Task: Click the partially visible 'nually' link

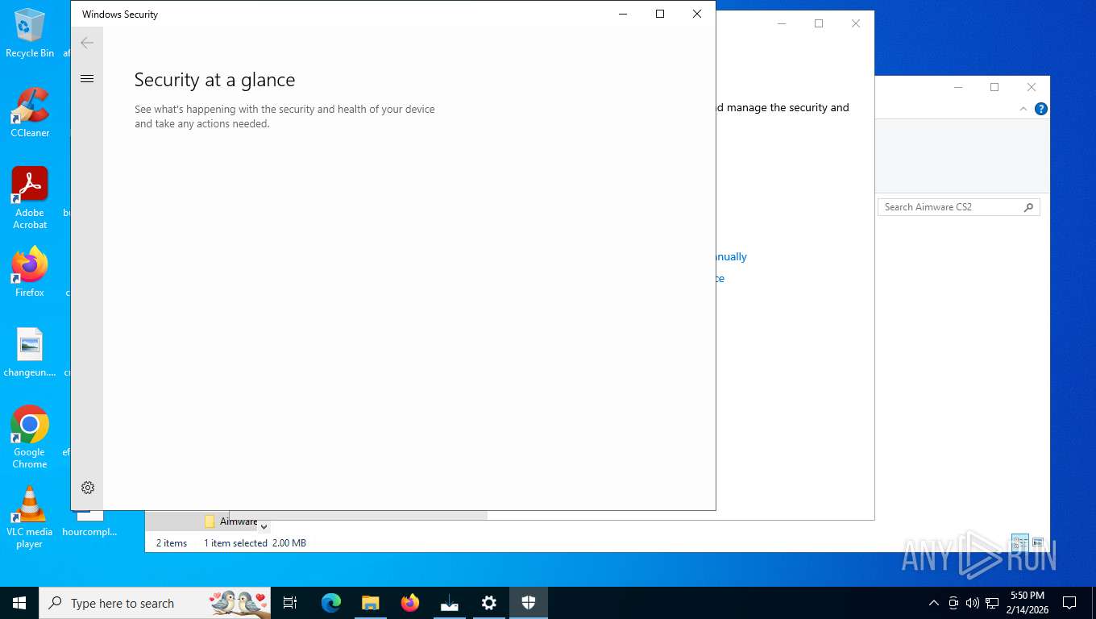Action: [x=731, y=256]
